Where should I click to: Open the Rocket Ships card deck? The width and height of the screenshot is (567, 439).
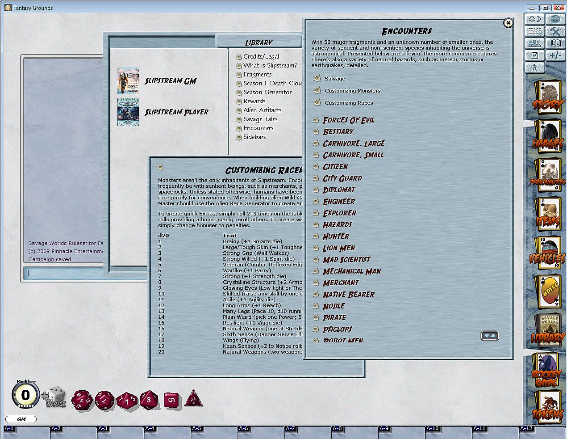(x=547, y=371)
